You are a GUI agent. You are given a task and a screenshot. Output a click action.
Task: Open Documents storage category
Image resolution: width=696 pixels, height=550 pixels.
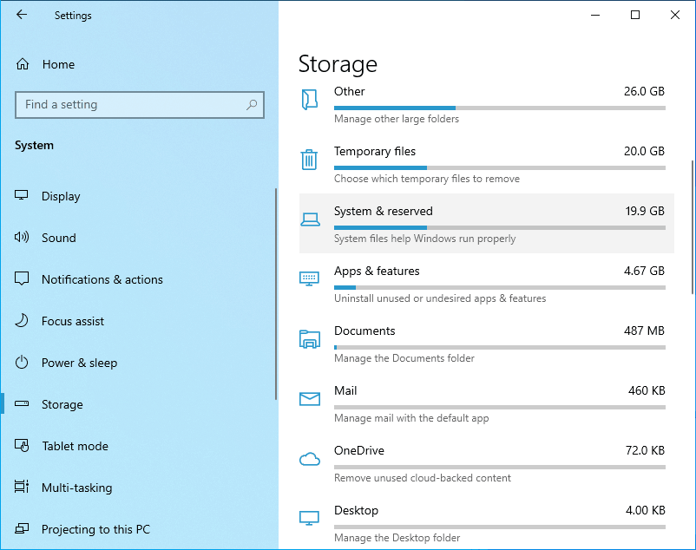487,343
